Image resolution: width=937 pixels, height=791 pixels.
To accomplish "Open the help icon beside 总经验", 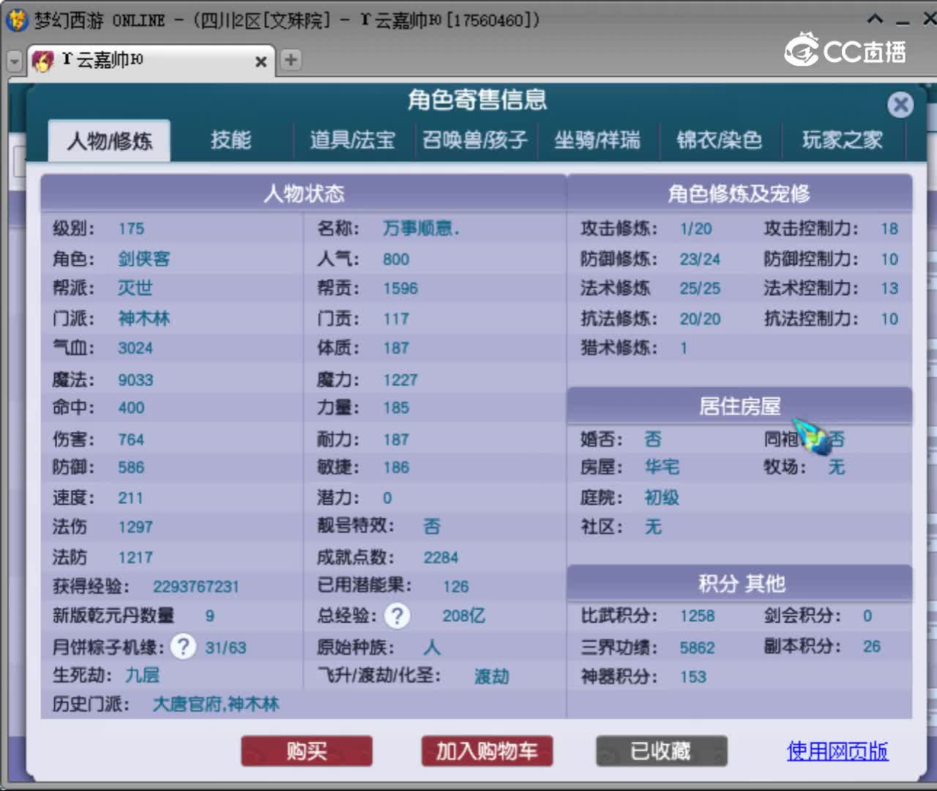I will point(397,616).
